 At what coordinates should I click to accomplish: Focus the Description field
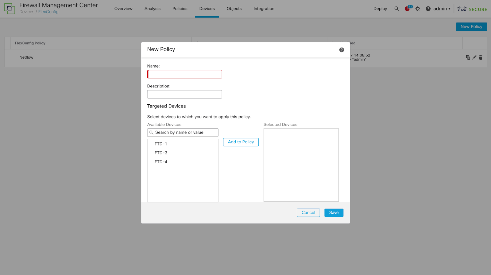pyautogui.click(x=184, y=94)
